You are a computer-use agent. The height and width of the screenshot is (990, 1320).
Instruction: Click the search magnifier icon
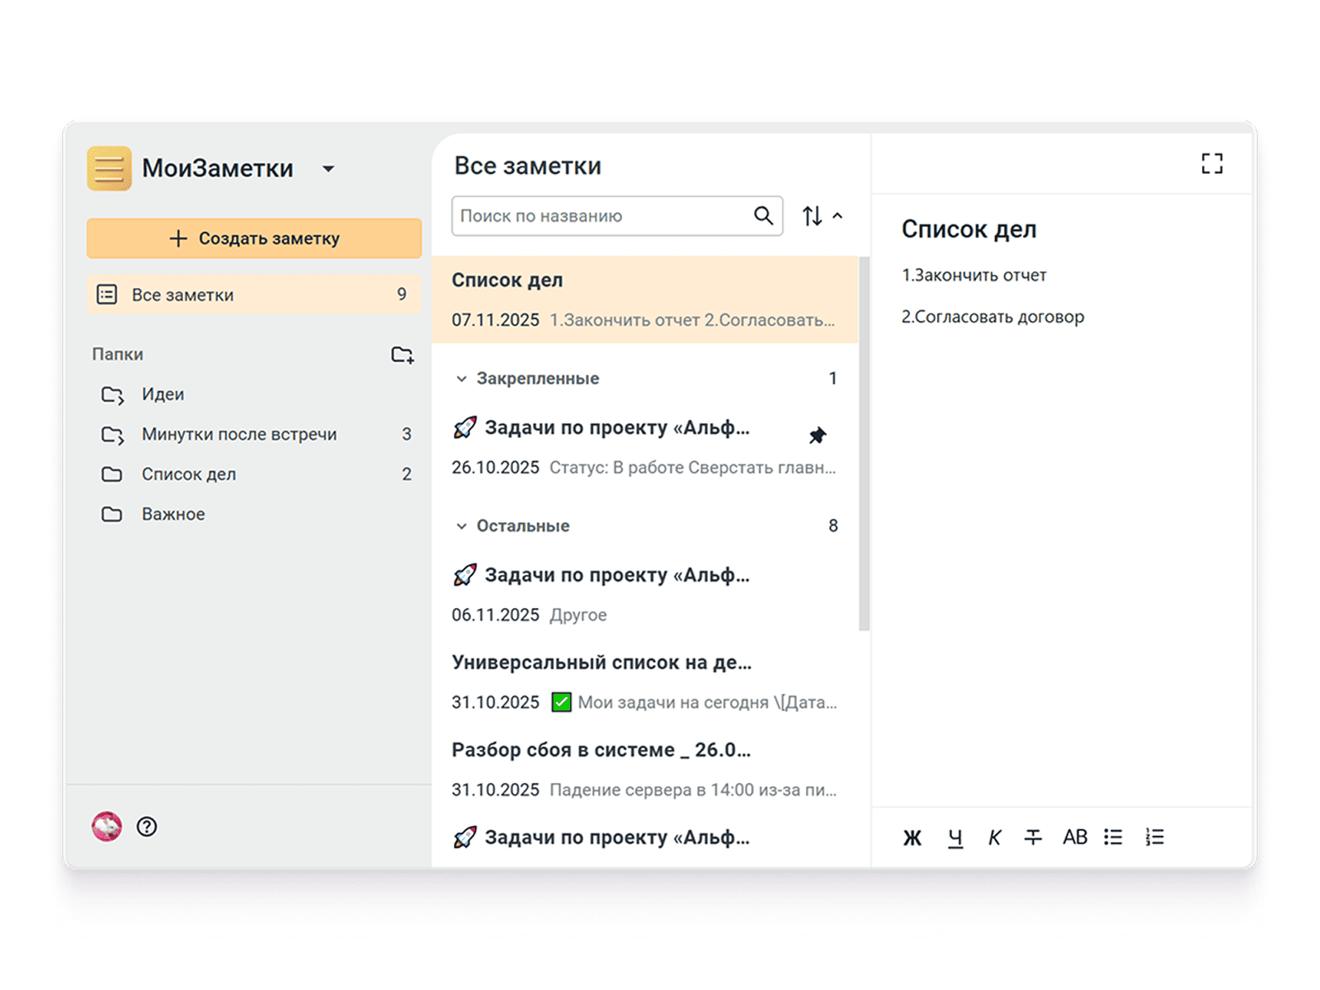763,216
